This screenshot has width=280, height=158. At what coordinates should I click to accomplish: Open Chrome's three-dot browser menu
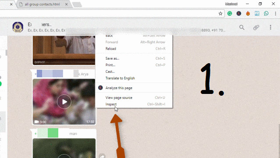pyautogui.click(x=276, y=14)
